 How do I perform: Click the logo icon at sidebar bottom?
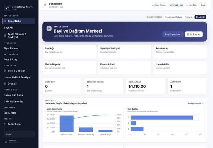pos(6,141)
